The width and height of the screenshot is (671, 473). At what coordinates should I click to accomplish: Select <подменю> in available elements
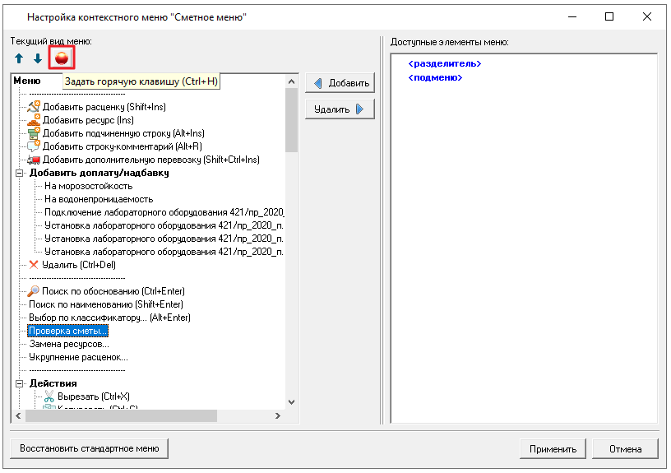435,77
